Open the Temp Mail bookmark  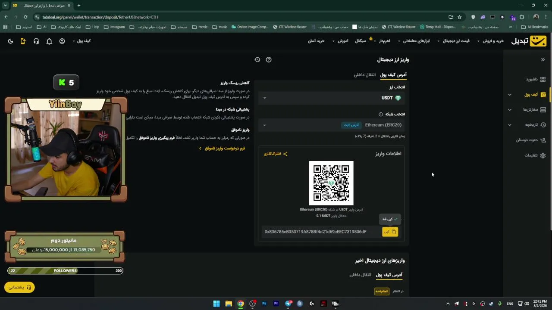pos(437,27)
